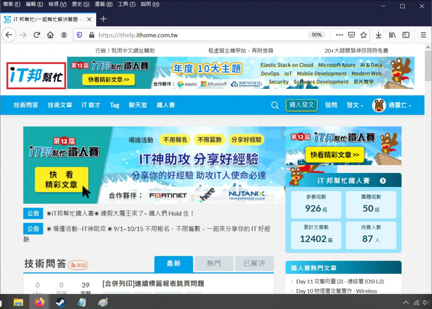Toggle the sidebar icon in toolbar

click(406, 35)
